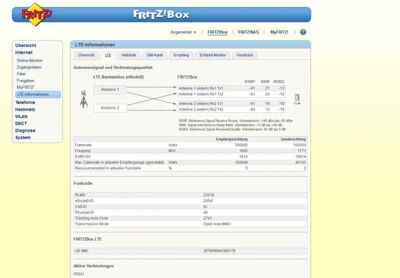This screenshot has width=400, height=278.
Task: Click the Datenrate row label
Action: click(x=83, y=145)
